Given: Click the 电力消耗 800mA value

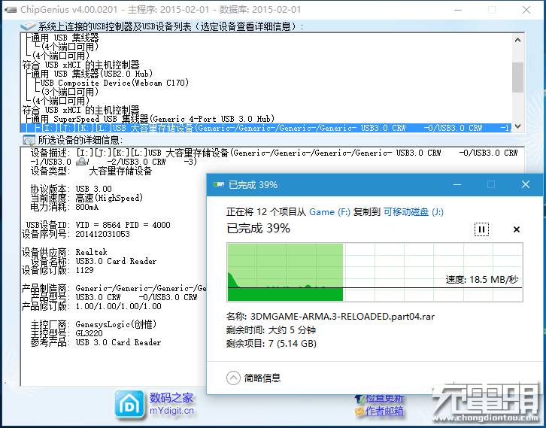Looking at the screenshot, I should point(86,207).
